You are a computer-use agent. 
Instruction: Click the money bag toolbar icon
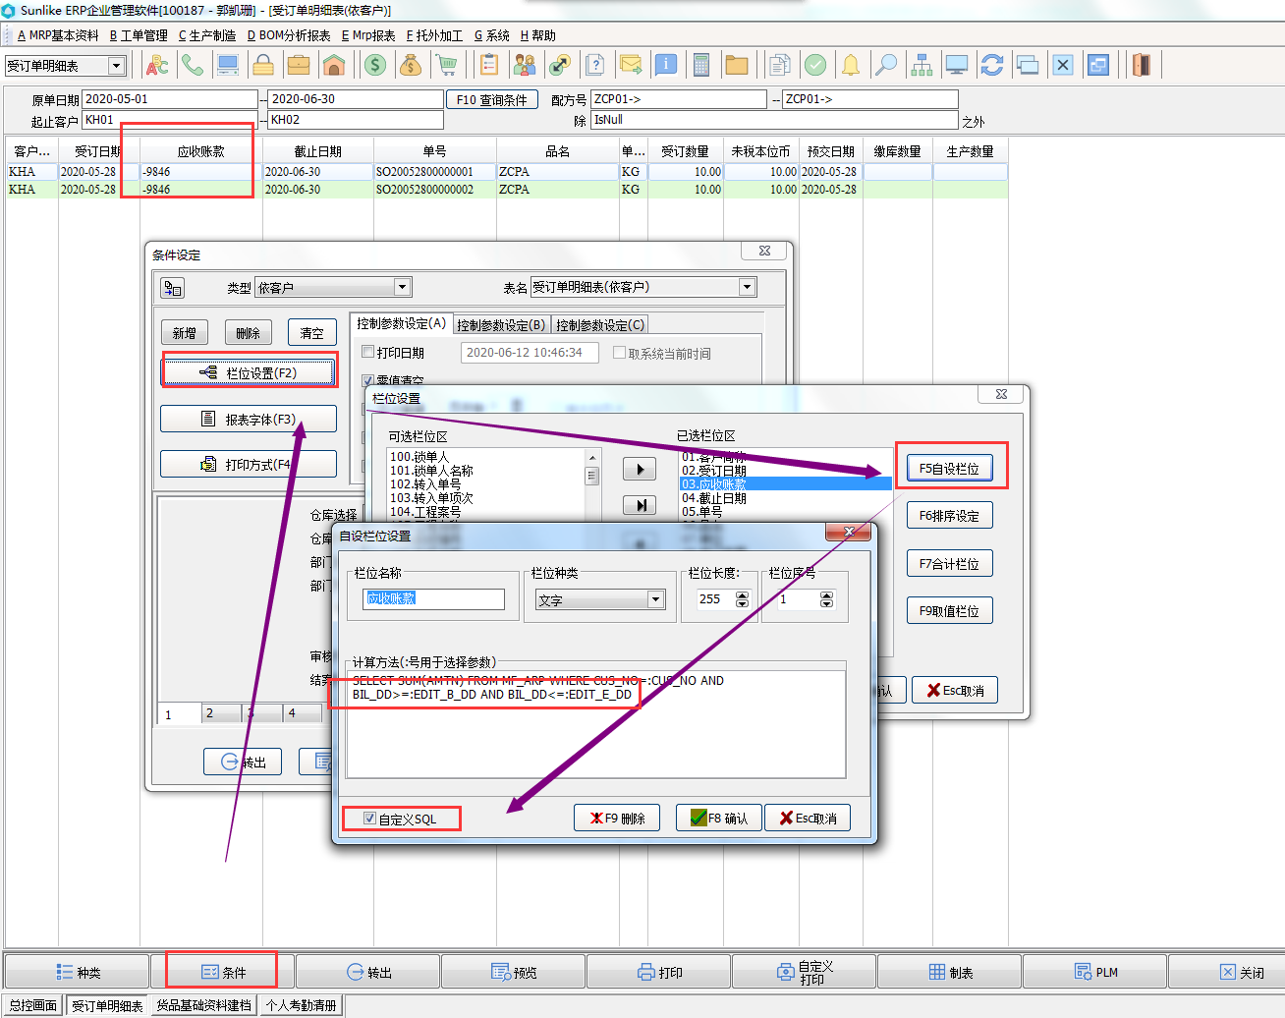click(x=411, y=66)
